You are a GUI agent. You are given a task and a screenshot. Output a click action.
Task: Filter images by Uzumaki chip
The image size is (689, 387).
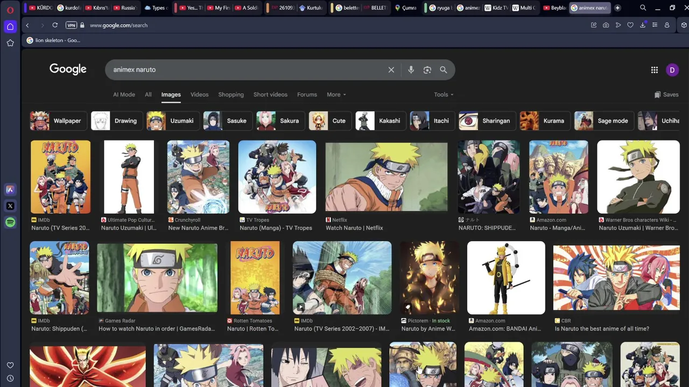173,121
